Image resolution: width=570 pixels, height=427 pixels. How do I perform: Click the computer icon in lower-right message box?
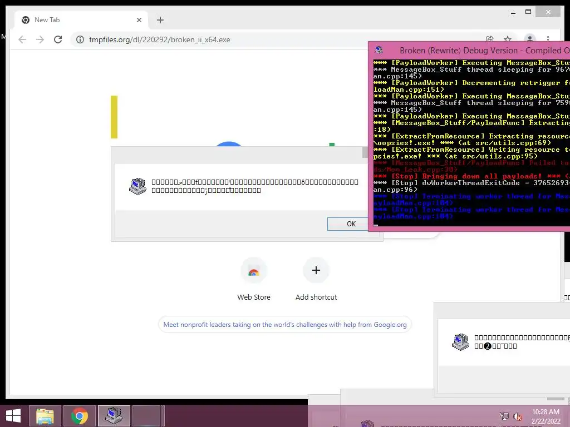[x=460, y=342]
